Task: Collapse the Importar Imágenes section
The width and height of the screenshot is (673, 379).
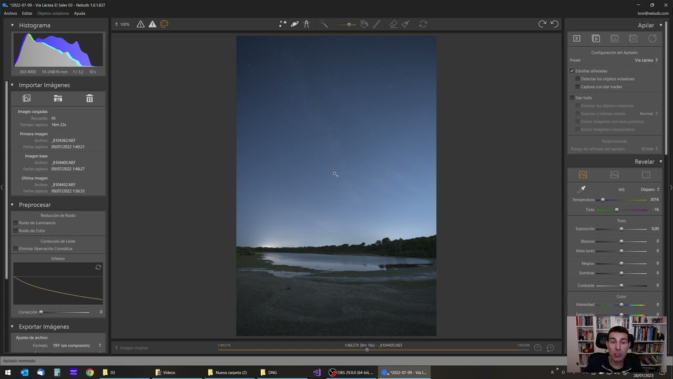Action: [x=12, y=85]
